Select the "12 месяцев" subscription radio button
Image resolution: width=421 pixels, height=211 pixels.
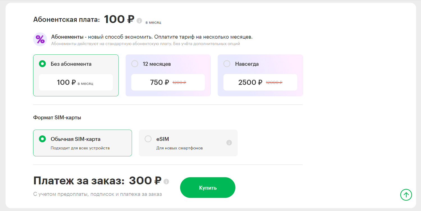click(135, 64)
